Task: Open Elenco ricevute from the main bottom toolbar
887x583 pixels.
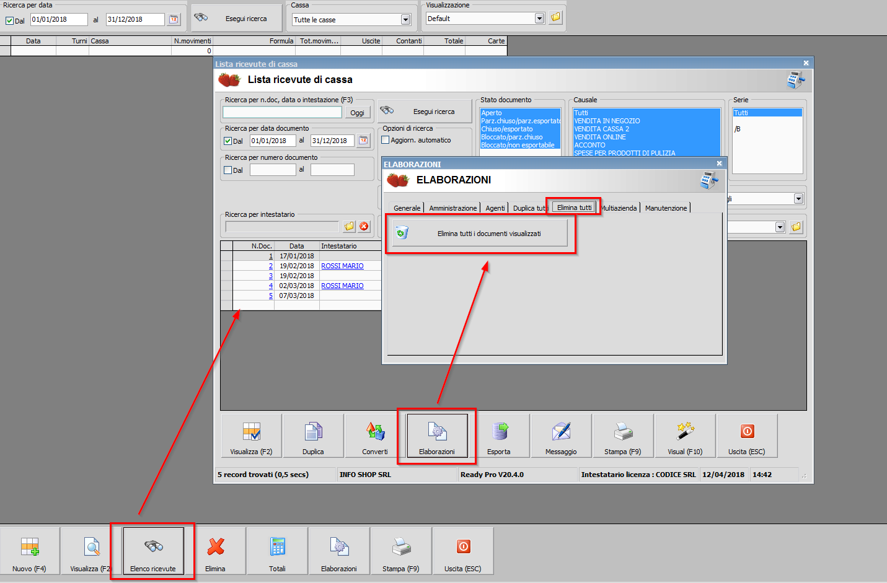Action: pos(153,551)
